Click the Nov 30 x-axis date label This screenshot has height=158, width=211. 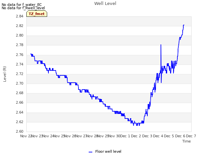pos(114,136)
